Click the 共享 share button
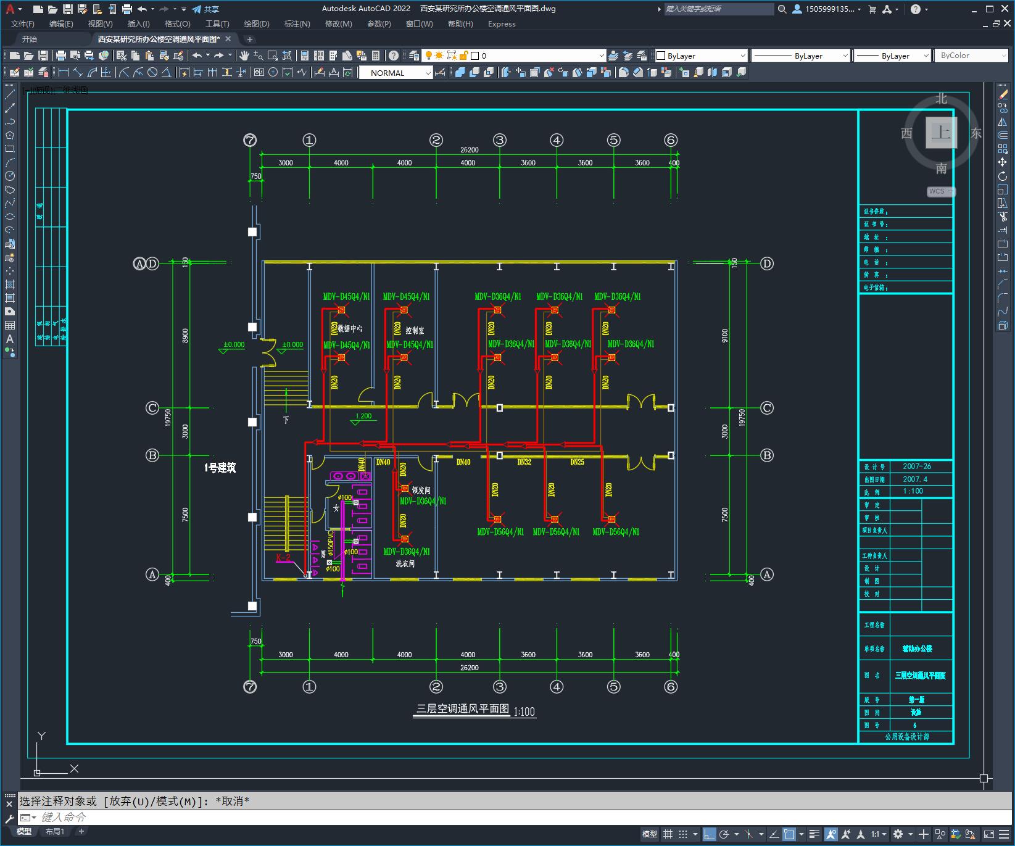The image size is (1015, 846). [205, 9]
